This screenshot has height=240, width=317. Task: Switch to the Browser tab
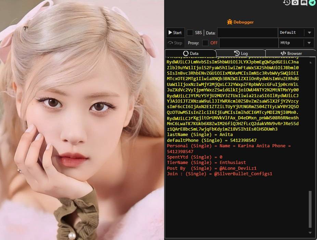(x=291, y=54)
